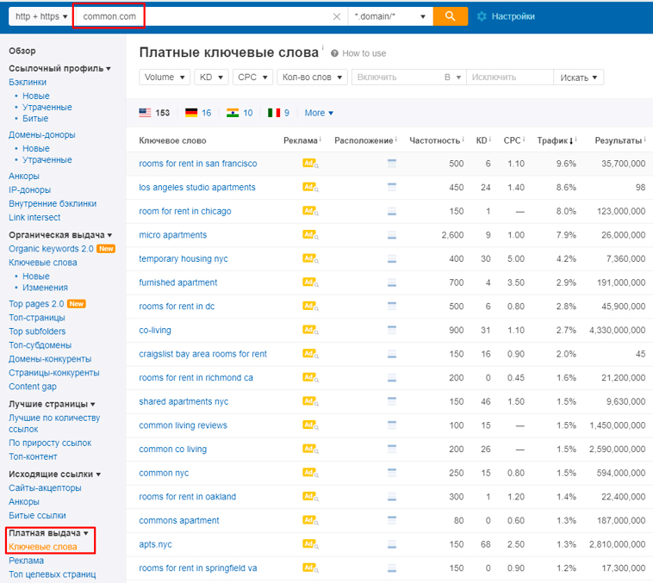The image size is (653, 583).
Task: Expand the More countries dropdown
Action: click(319, 113)
